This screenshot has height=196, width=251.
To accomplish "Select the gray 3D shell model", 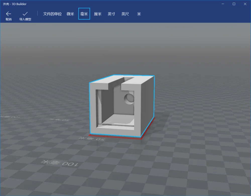I will pos(122,106).
